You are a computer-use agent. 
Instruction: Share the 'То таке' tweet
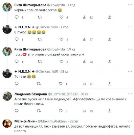[x=110, y=84]
